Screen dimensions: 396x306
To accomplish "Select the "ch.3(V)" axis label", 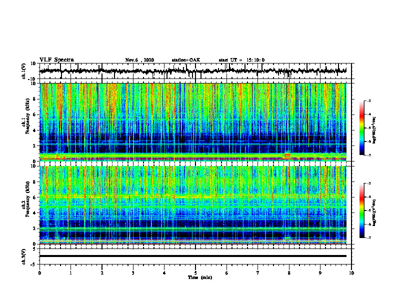I will [x=24, y=256].
